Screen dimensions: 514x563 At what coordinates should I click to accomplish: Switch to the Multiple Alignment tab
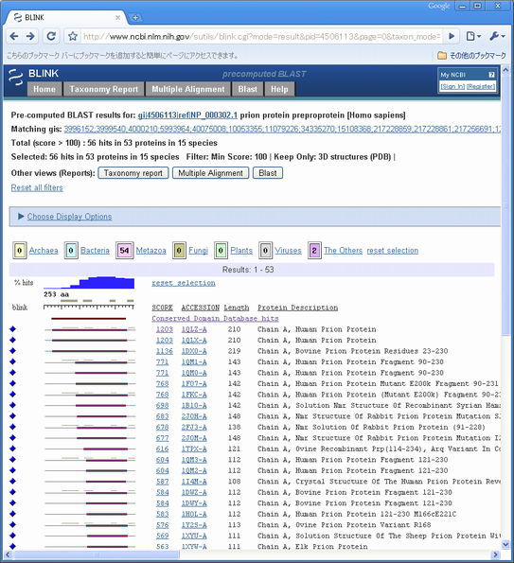(x=187, y=89)
